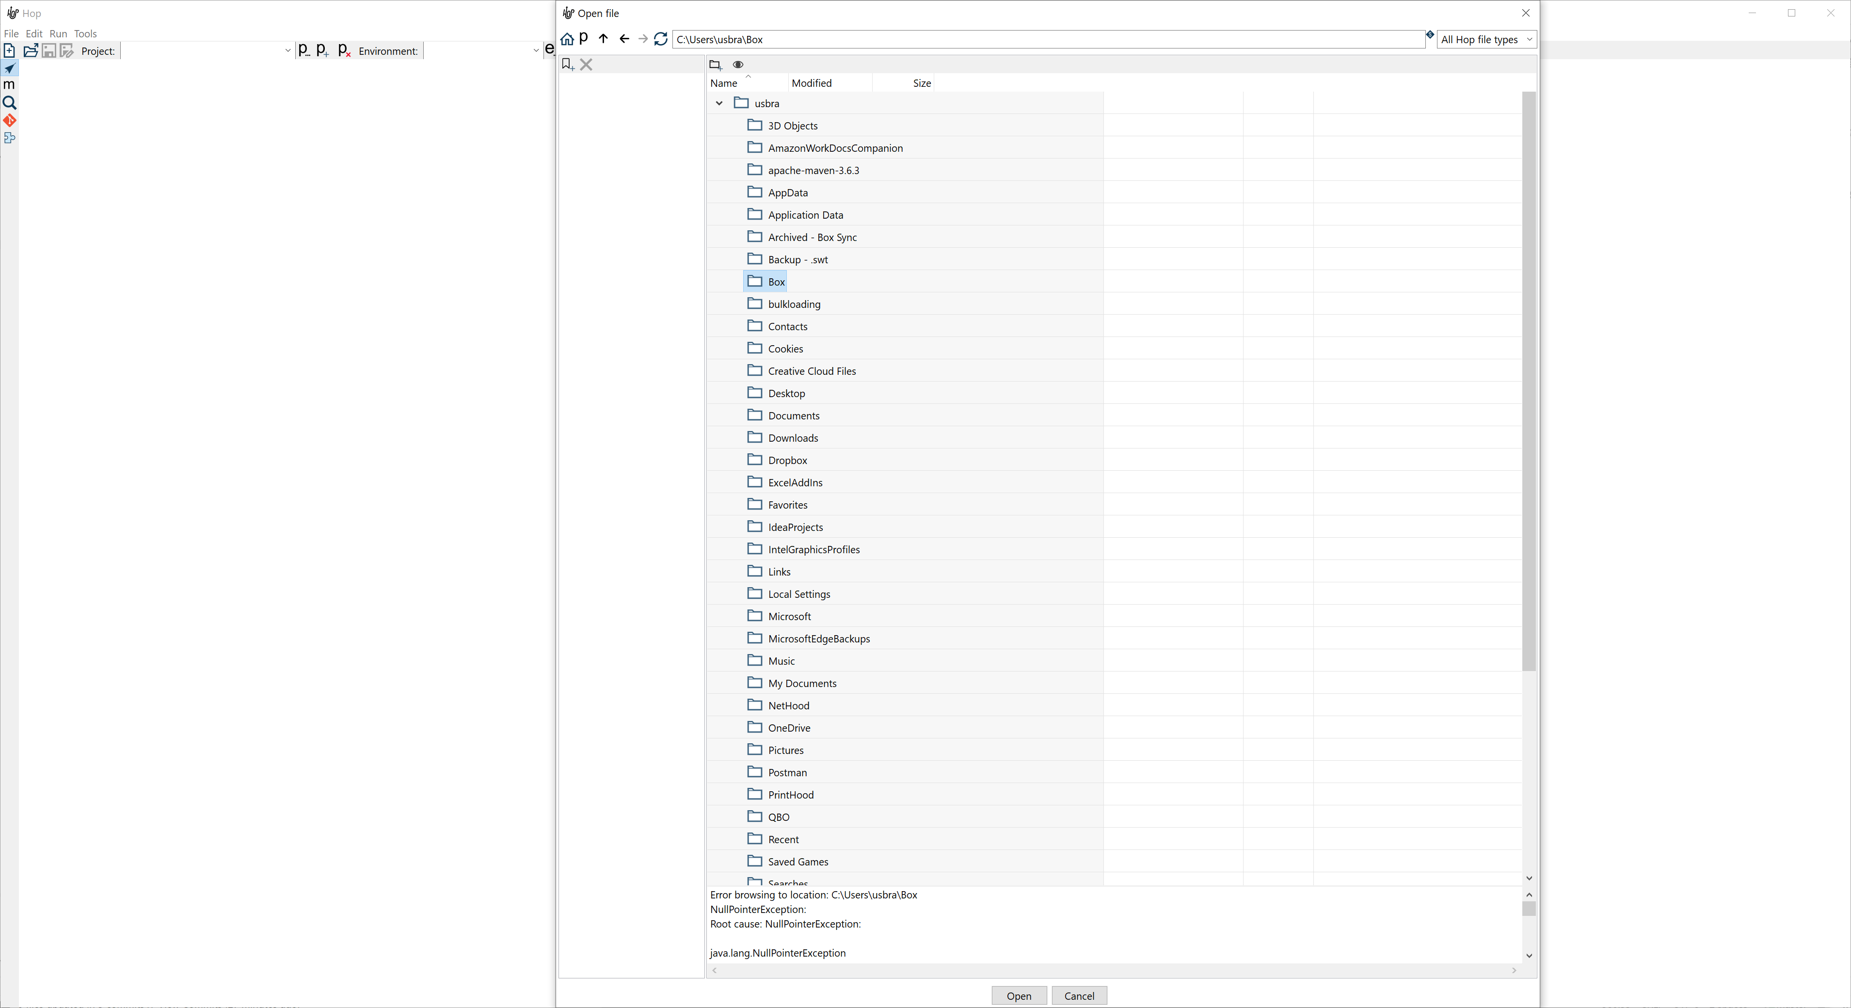Click the horizontal scrollbar below the error message

[1114, 970]
